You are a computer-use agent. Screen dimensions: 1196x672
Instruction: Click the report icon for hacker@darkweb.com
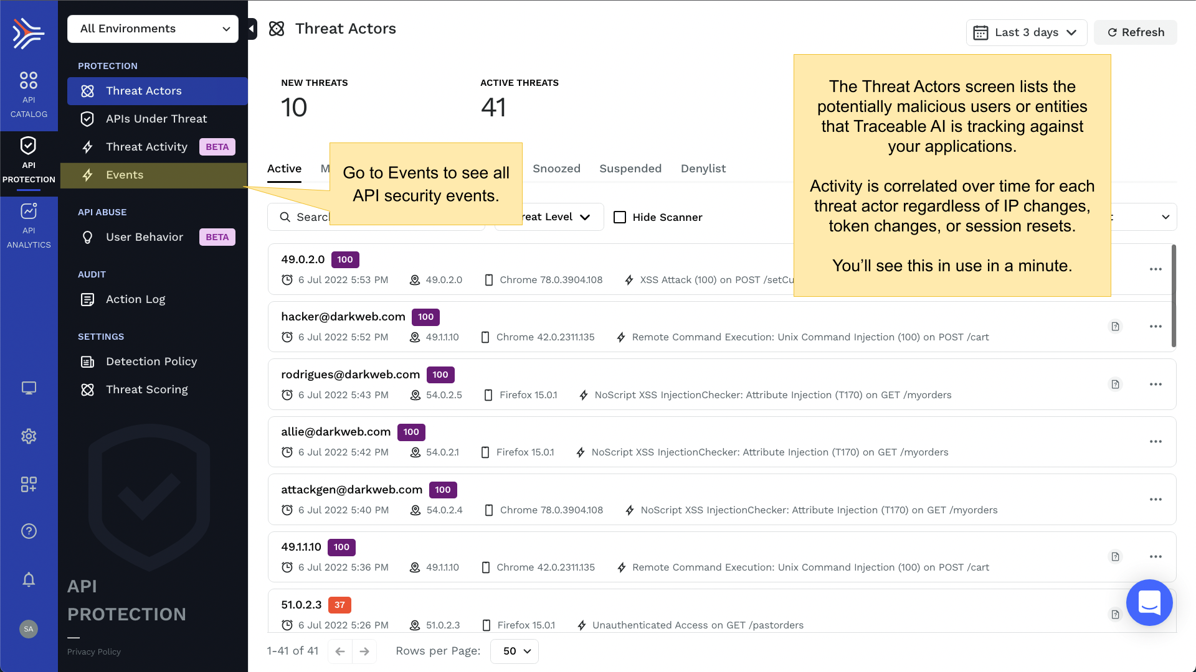[1115, 326]
